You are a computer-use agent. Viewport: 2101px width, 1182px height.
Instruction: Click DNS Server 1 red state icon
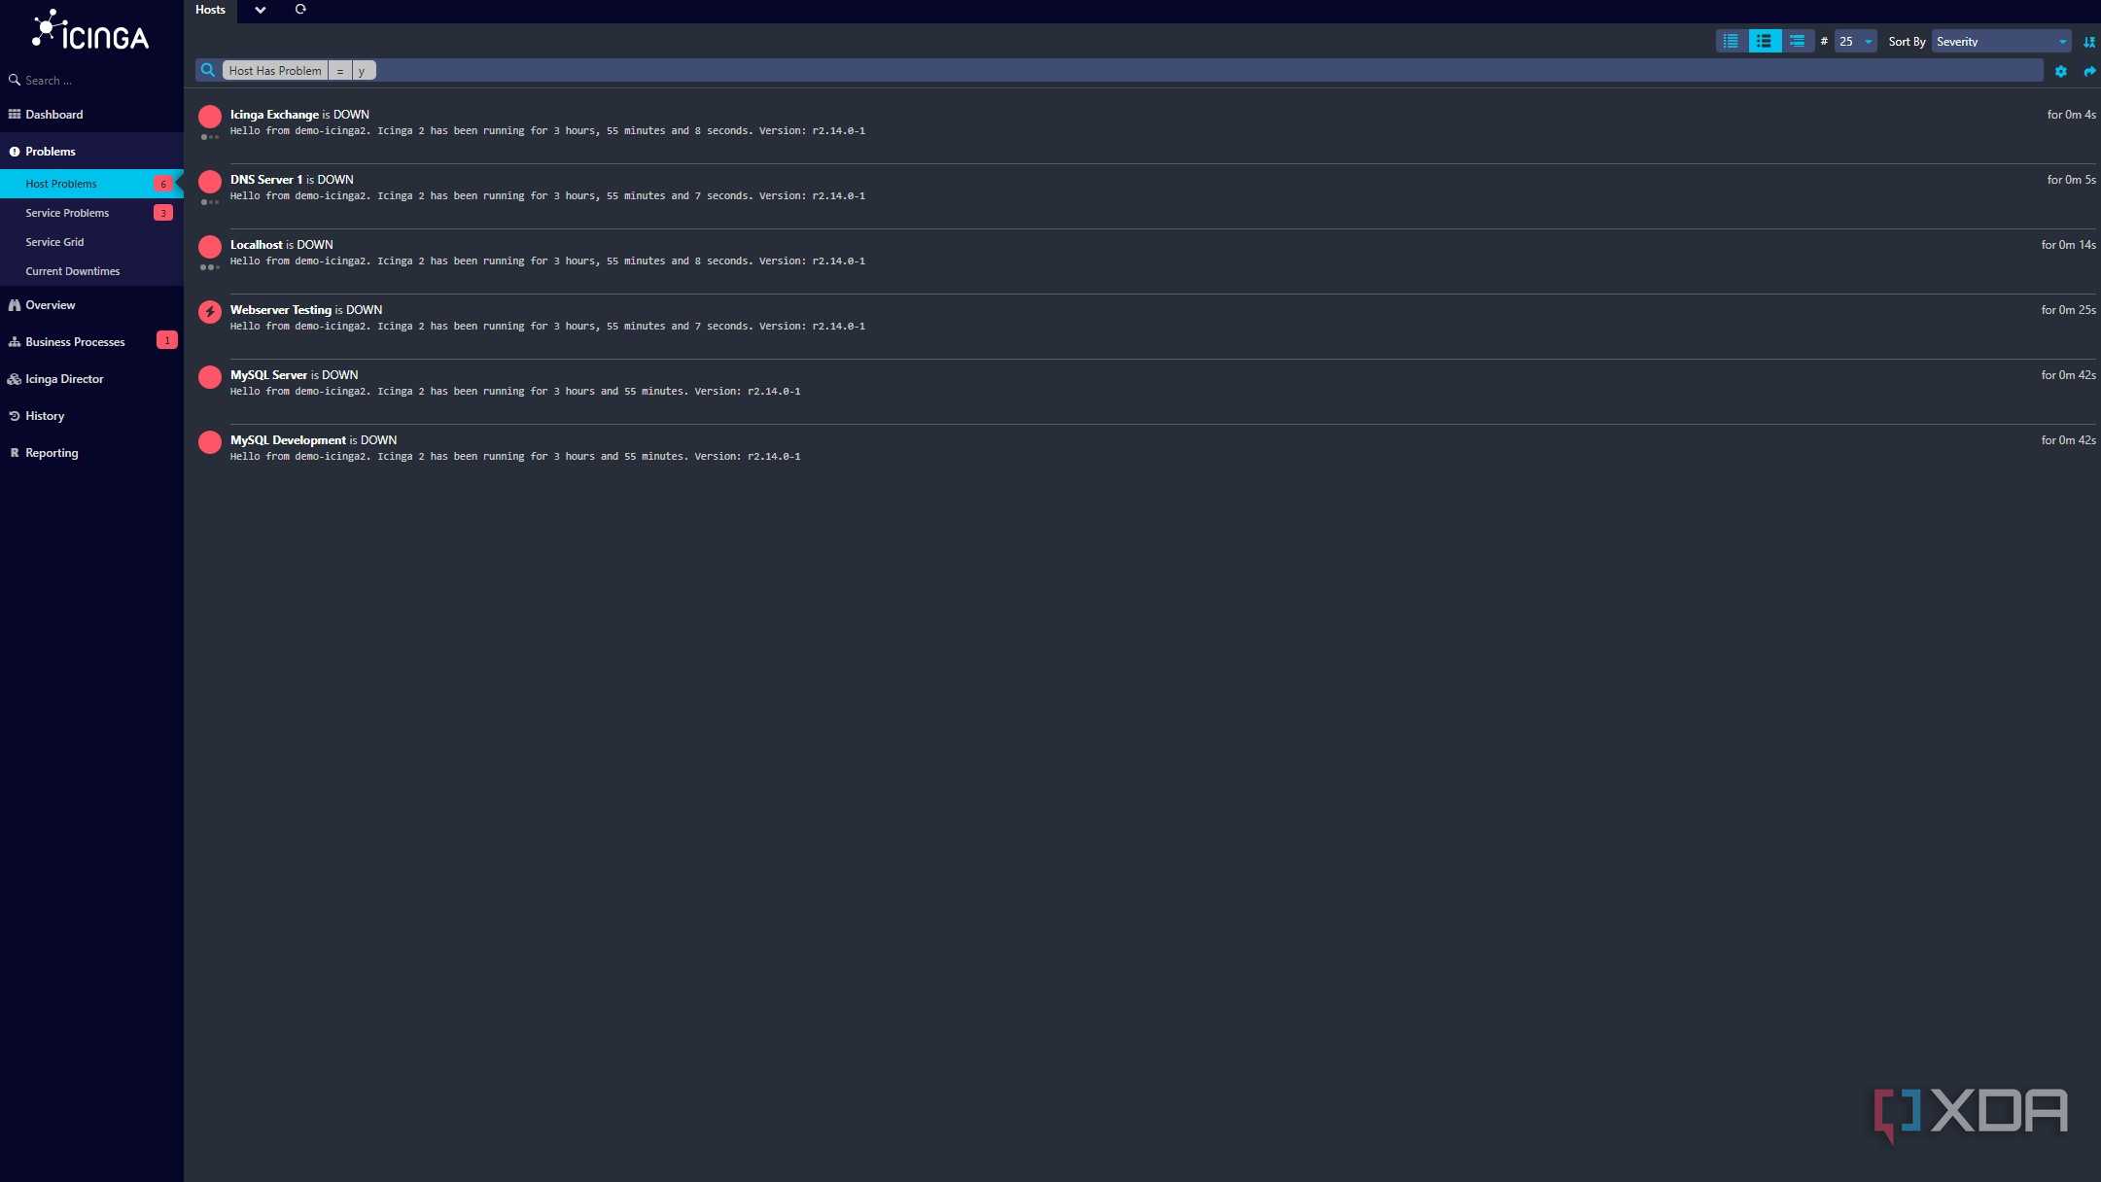210,182
